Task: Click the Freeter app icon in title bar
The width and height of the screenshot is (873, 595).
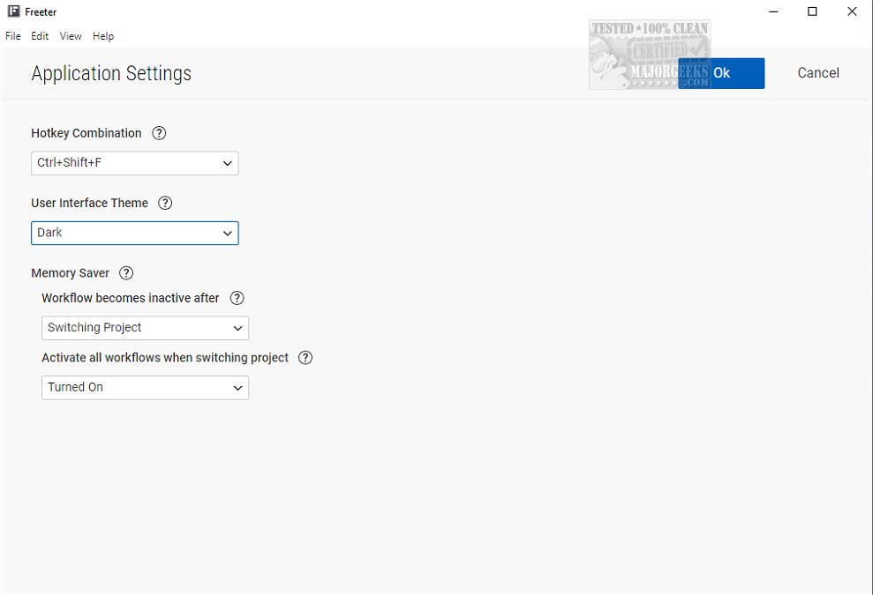Action: (13, 11)
